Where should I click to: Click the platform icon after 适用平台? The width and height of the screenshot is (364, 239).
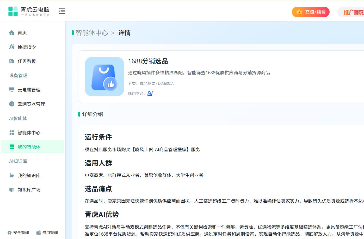150,94
